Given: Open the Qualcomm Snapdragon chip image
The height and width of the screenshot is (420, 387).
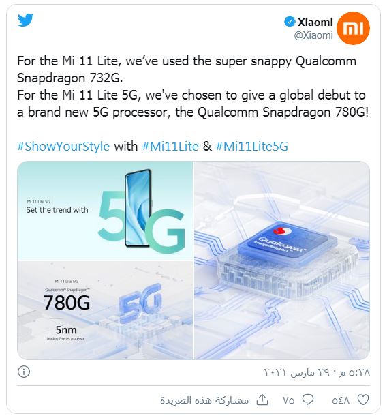Looking at the screenshot, I should point(282,260).
